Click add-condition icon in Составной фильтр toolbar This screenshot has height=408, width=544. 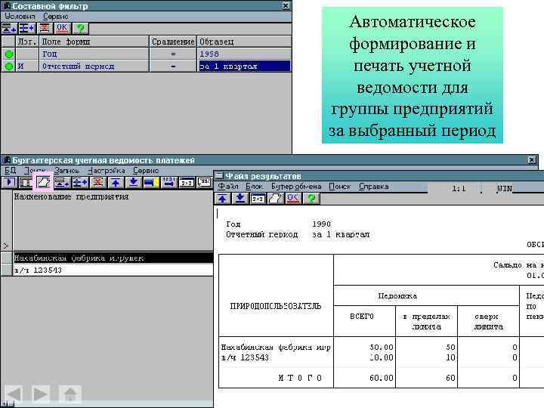tap(9, 28)
